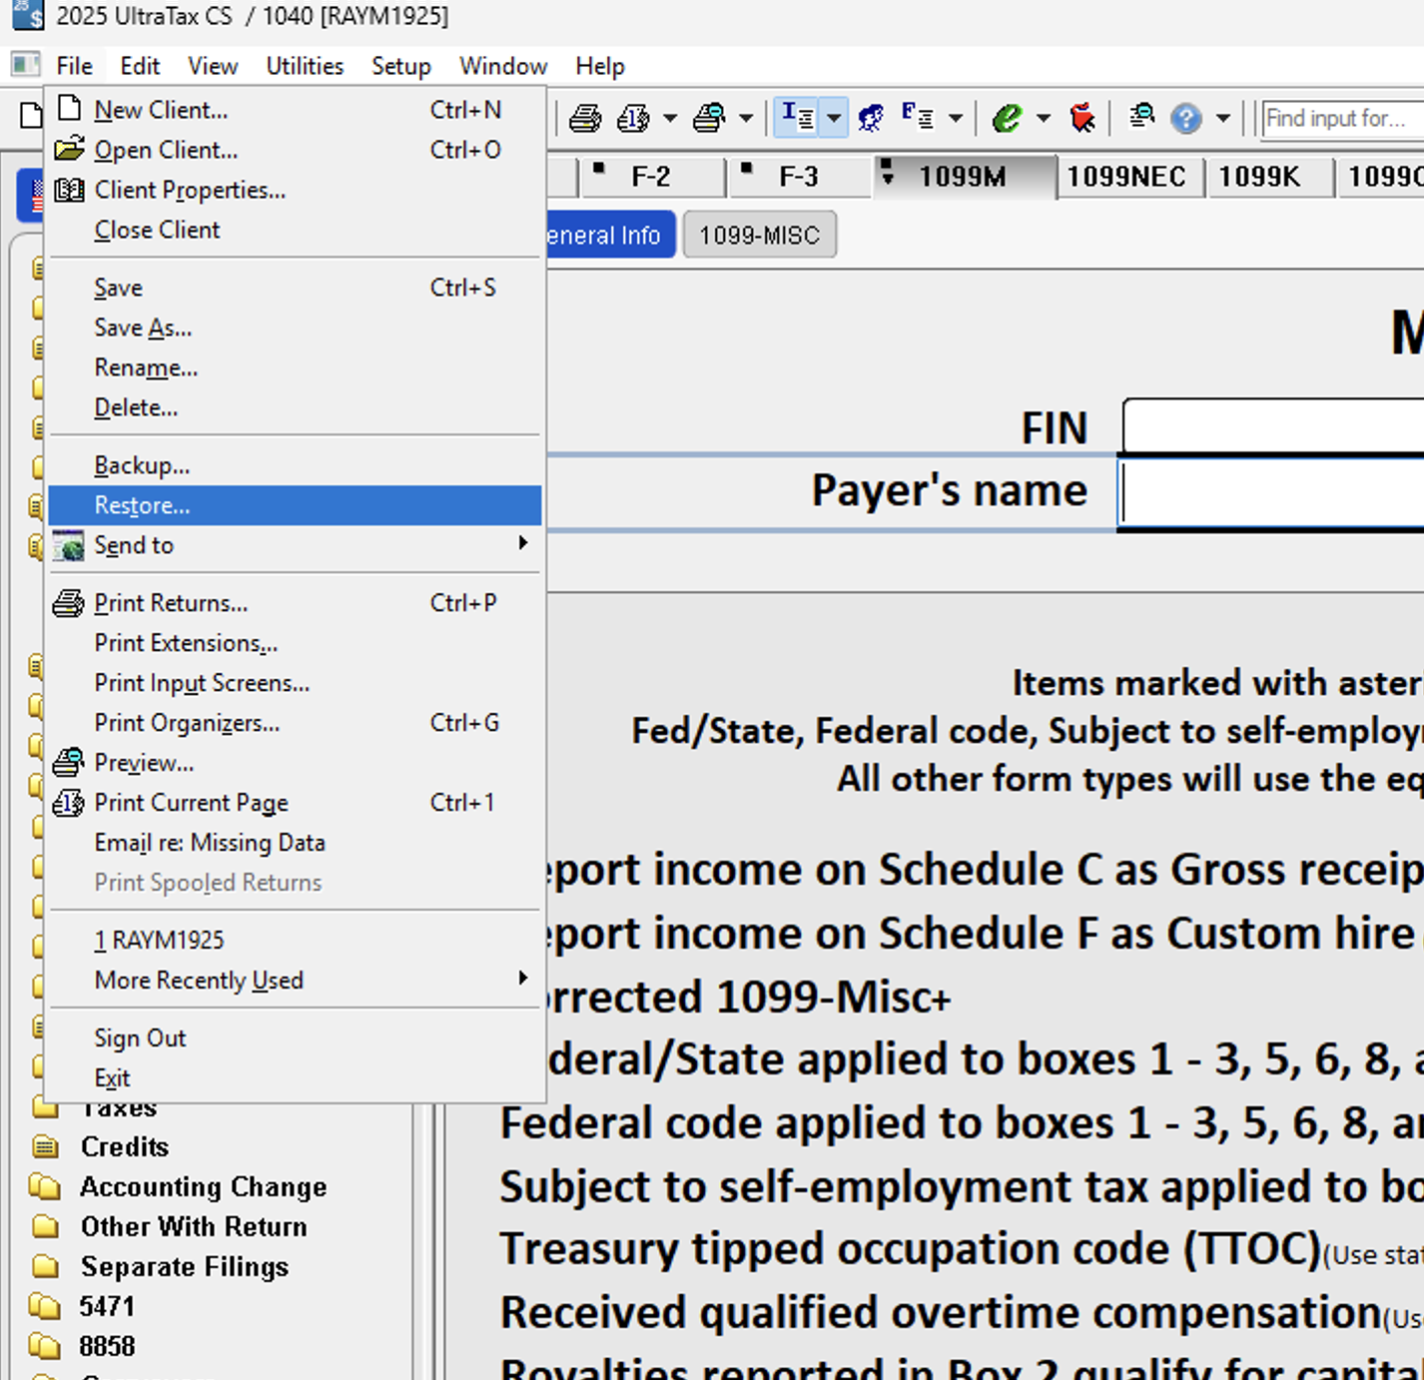Choose Restore... from the File menu
The width and height of the screenshot is (1424, 1380).
pos(296,505)
